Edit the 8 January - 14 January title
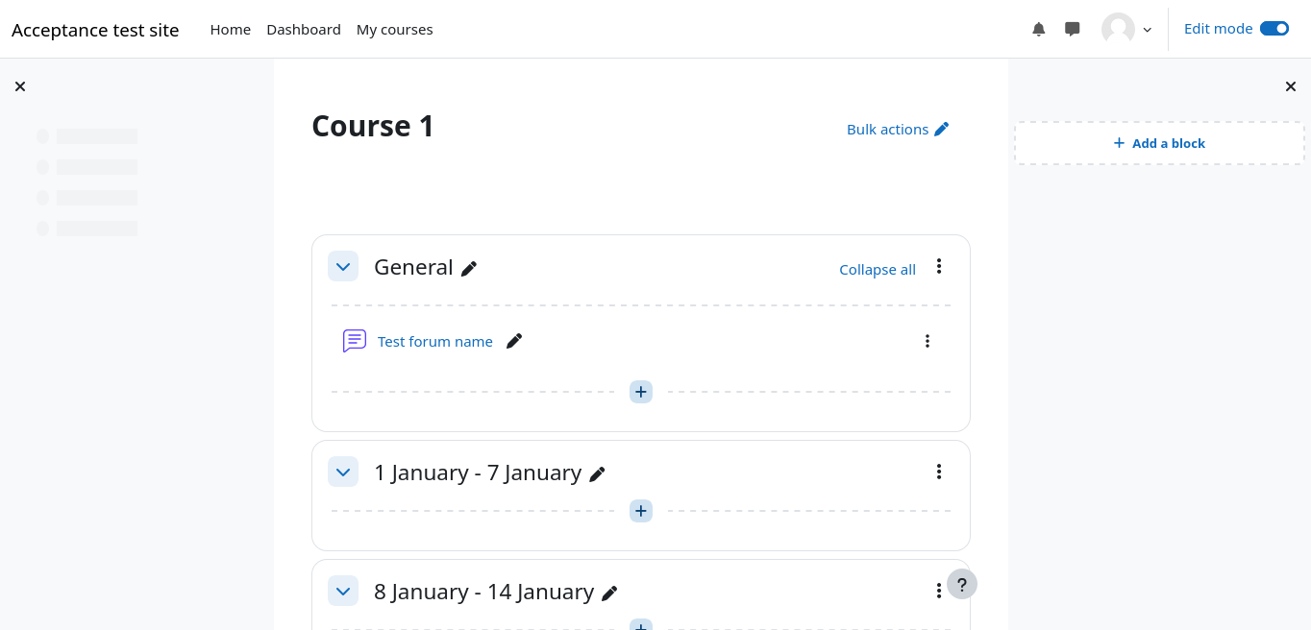Viewport: 1311px width, 630px height. click(x=609, y=594)
